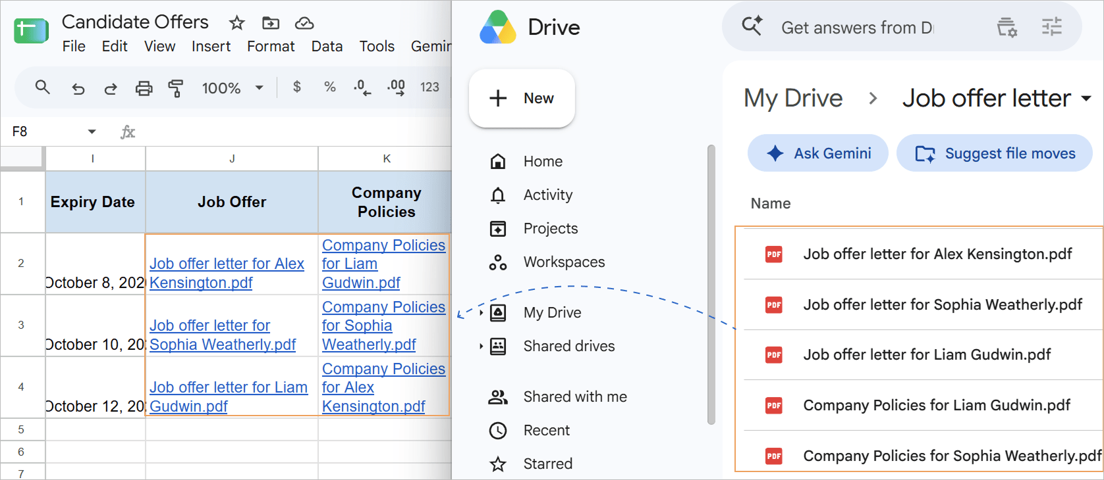1104x480 pixels.
Task: Print the spreadsheet
Action: 144,88
